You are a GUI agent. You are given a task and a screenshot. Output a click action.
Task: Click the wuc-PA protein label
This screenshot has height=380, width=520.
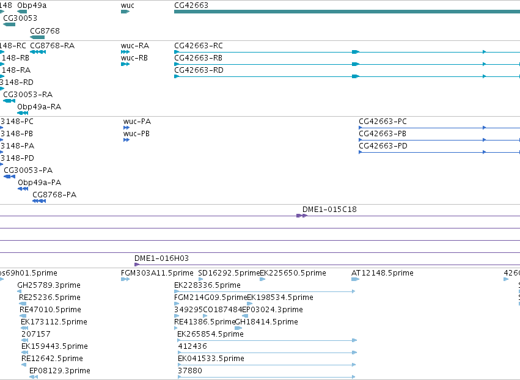[x=137, y=122]
